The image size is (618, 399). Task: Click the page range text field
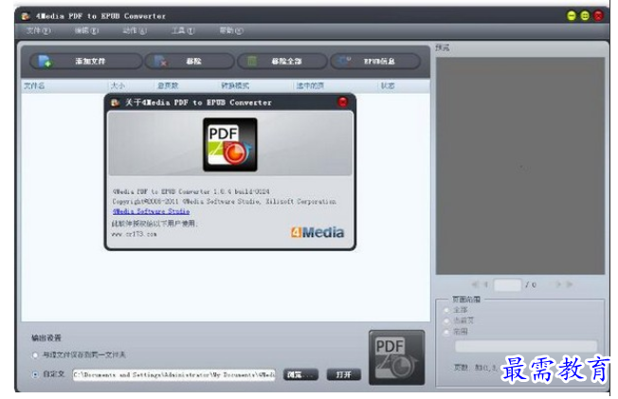[526, 346]
